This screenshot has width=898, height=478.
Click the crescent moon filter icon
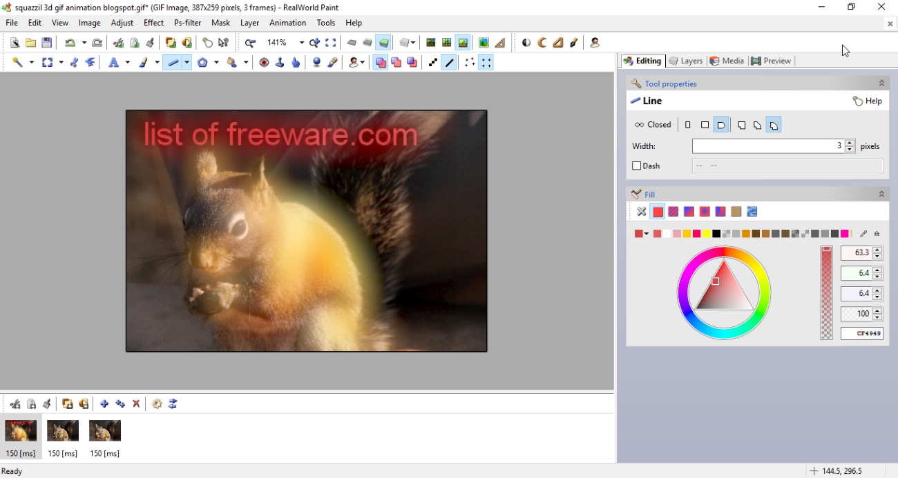pyautogui.click(x=542, y=43)
